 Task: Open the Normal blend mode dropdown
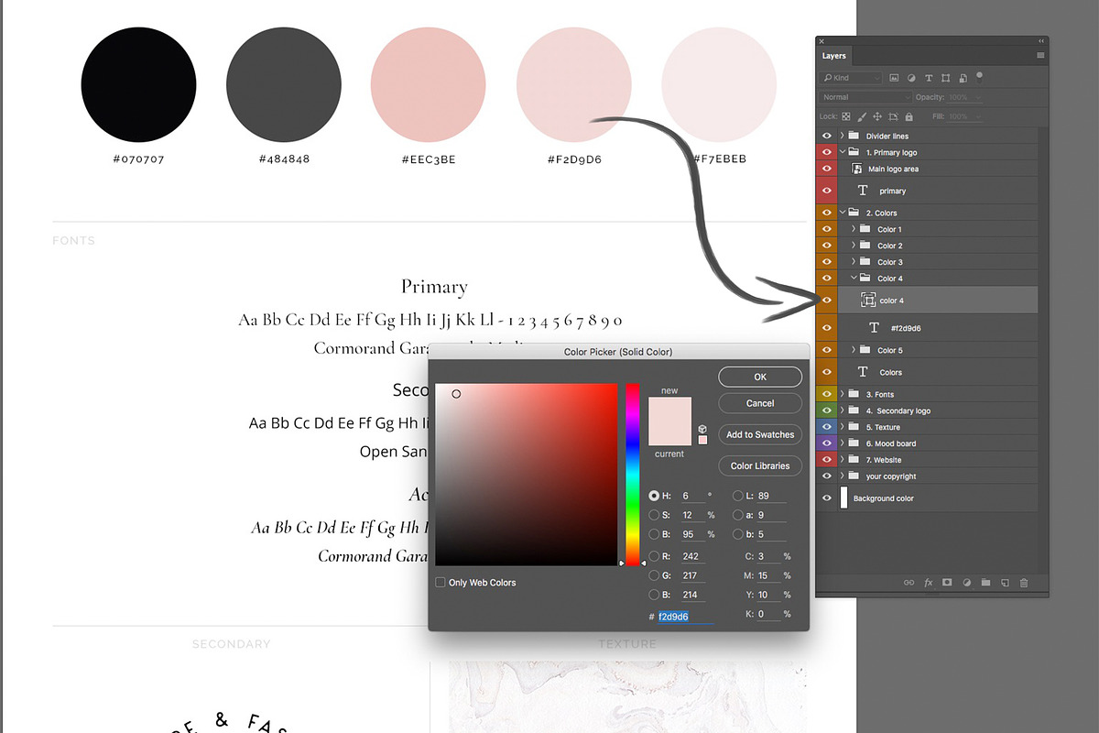(x=865, y=97)
